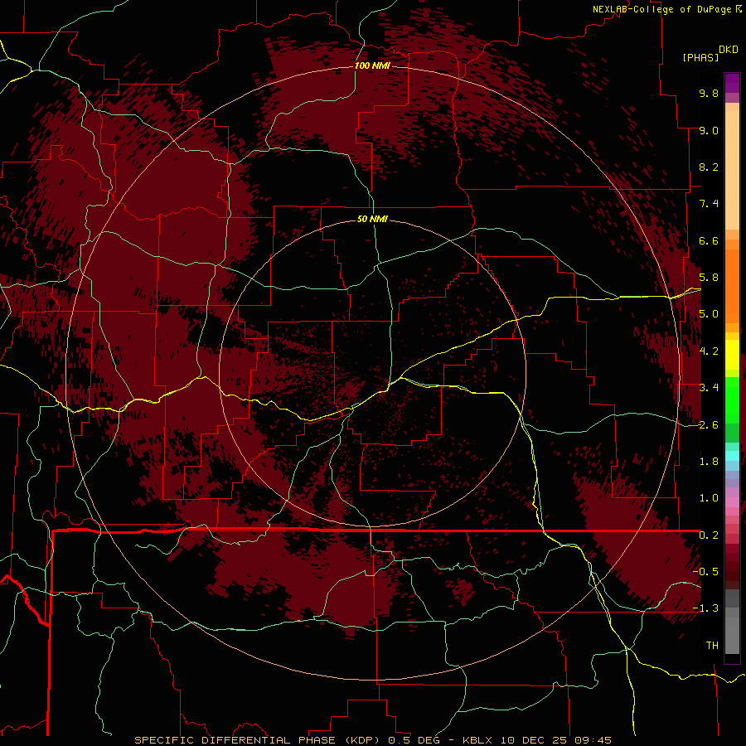Click the bright green segment of the color bar
Viewport: 746px width, 746px height.
tap(732, 400)
